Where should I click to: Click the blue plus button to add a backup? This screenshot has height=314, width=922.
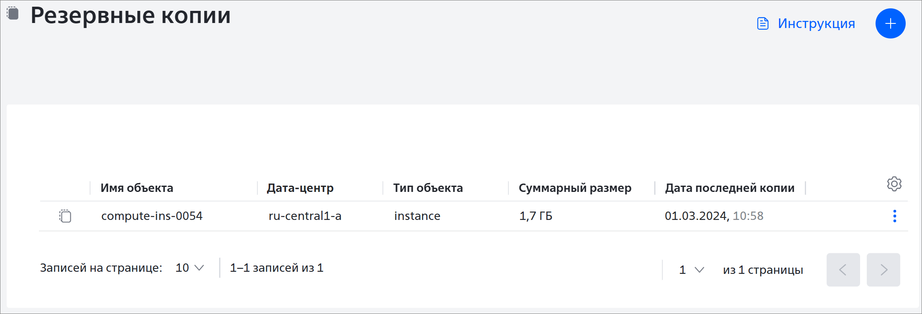[890, 23]
